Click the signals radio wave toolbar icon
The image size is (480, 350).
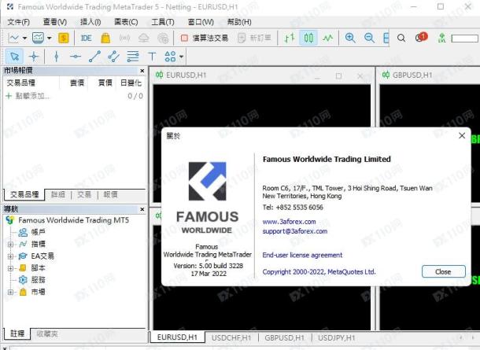124,38
